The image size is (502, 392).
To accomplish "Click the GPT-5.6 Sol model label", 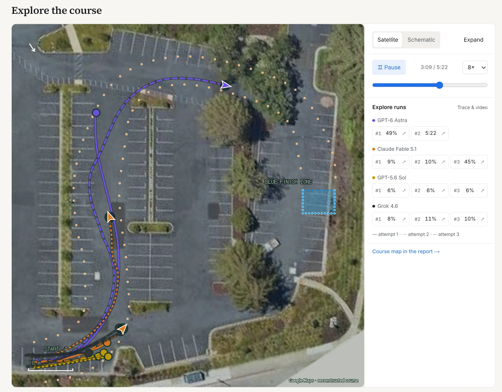I will pos(391,178).
